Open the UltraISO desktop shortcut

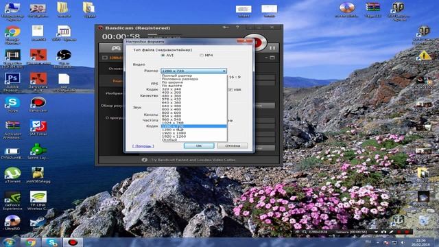[12, 222]
